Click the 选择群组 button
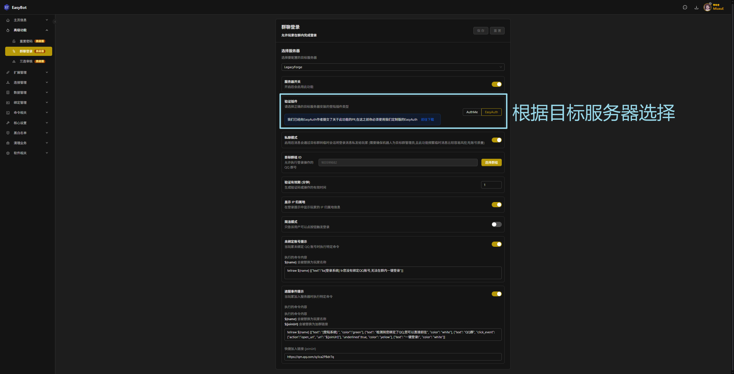This screenshot has height=374, width=734. [x=491, y=162]
